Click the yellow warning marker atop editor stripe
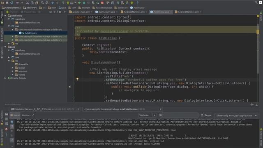 click(258, 16)
